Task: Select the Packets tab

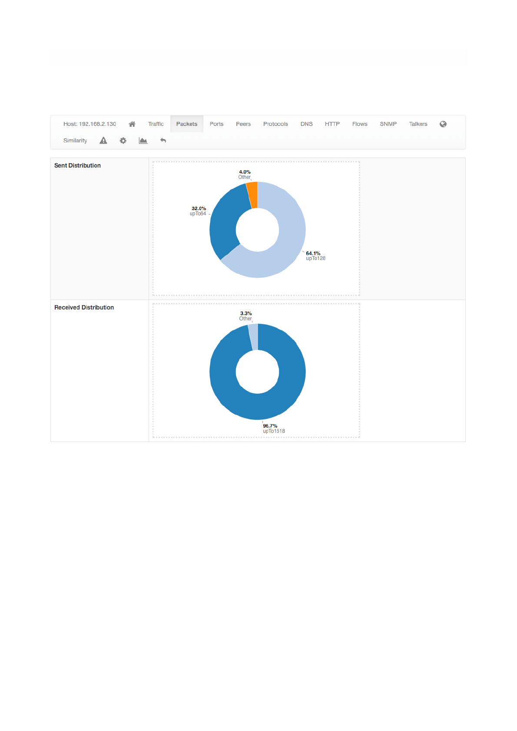Action: click(187, 124)
